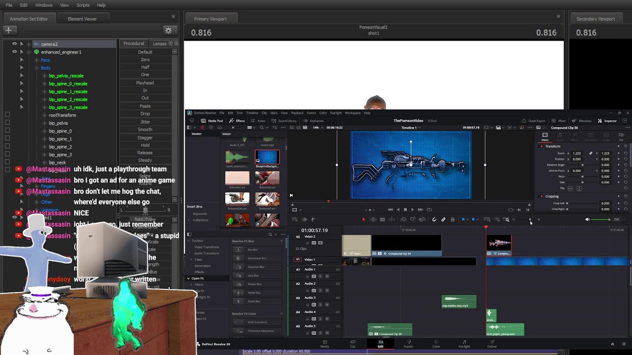
Task: Open the Timeline 1 dropdown
Action: [x=411, y=128]
